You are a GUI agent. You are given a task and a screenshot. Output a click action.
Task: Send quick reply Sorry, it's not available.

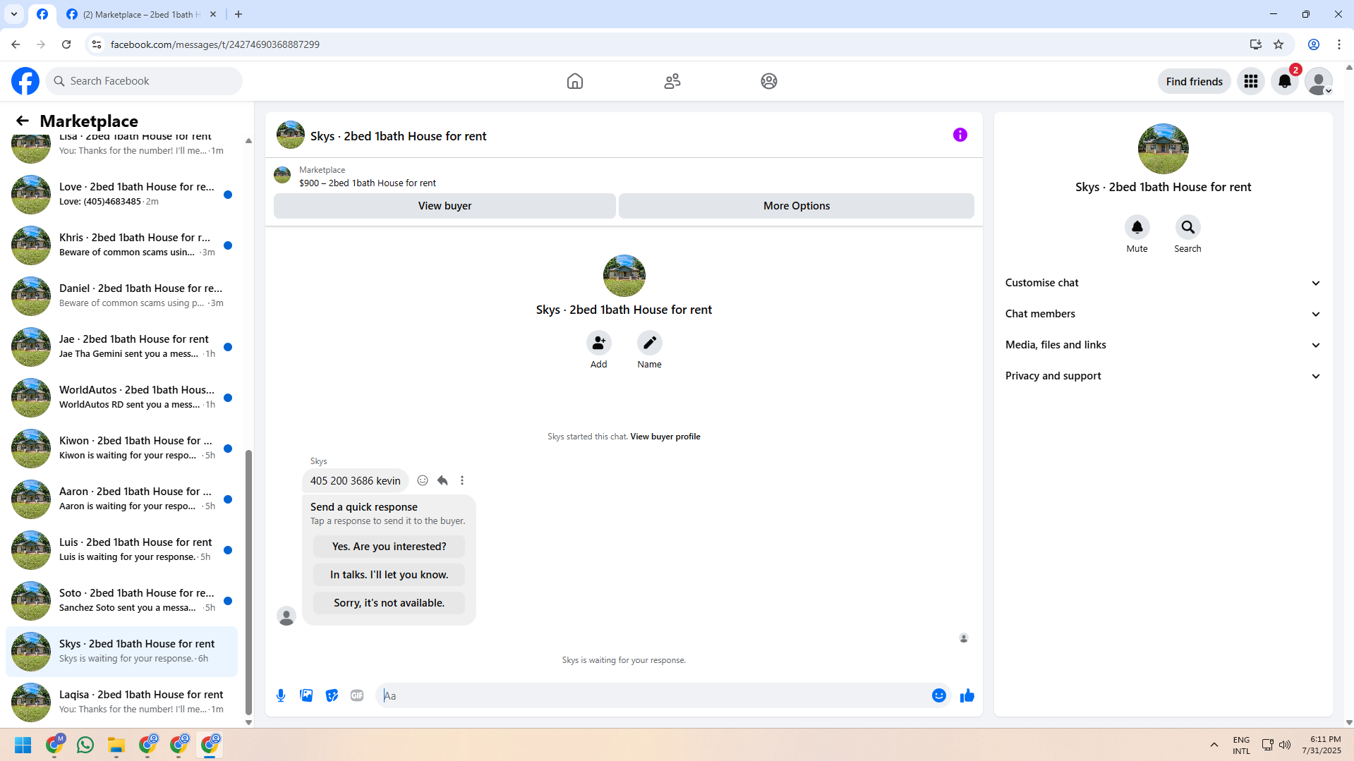tap(389, 603)
